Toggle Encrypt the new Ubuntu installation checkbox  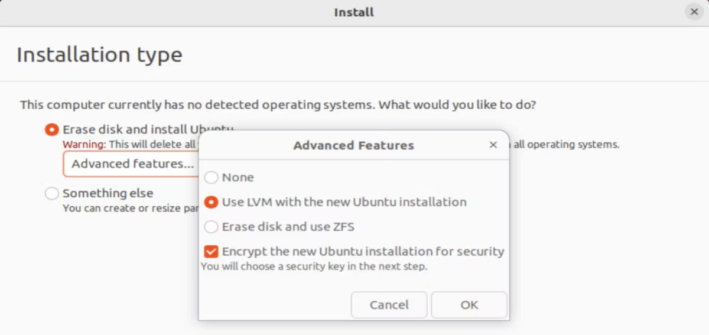coord(211,252)
